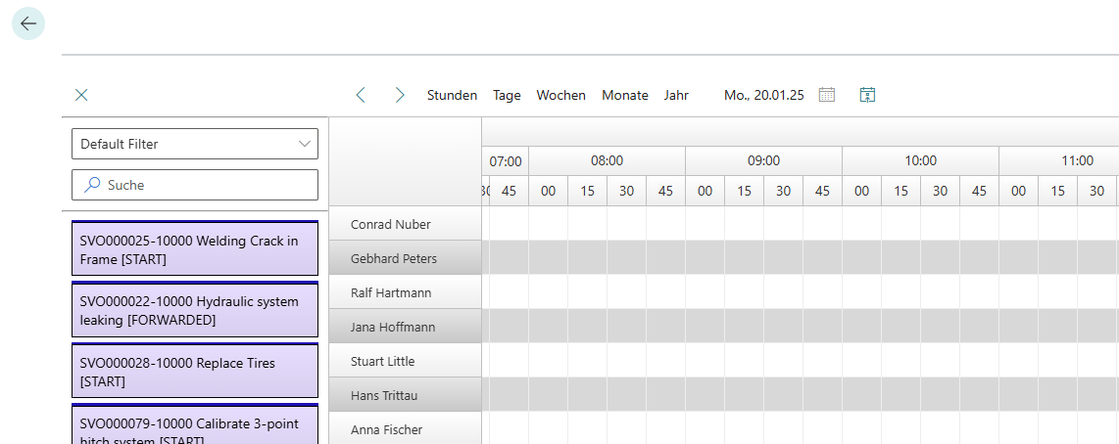The width and height of the screenshot is (1119, 444).
Task: Jump to today calendar icon
Action: [867, 95]
